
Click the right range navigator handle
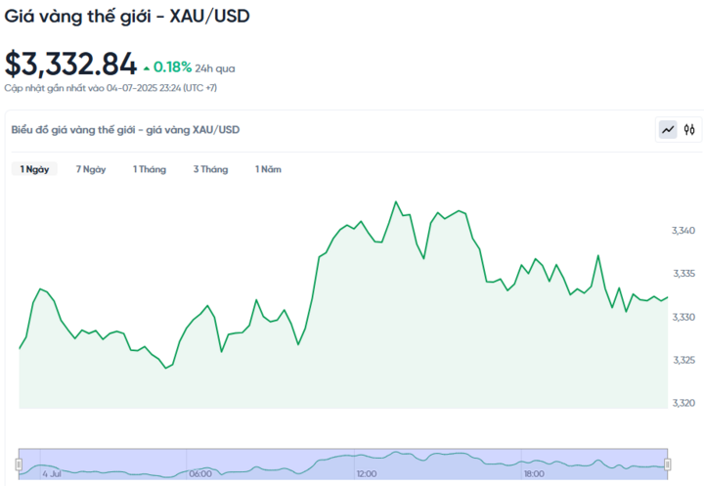click(x=668, y=464)
